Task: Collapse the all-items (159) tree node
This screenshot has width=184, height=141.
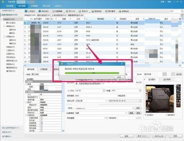Action: (x=2, y=19)
